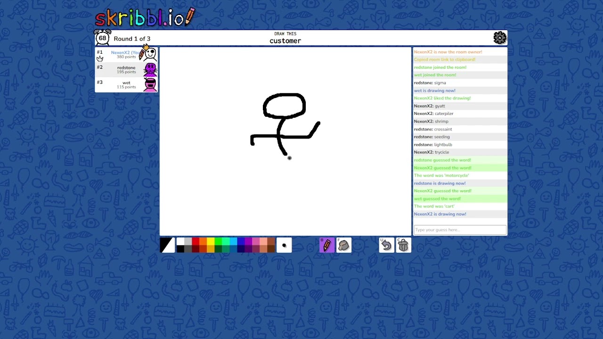Pick the black color swatch
The height and width of the screenshot is (339, 603).
point(180,249)
